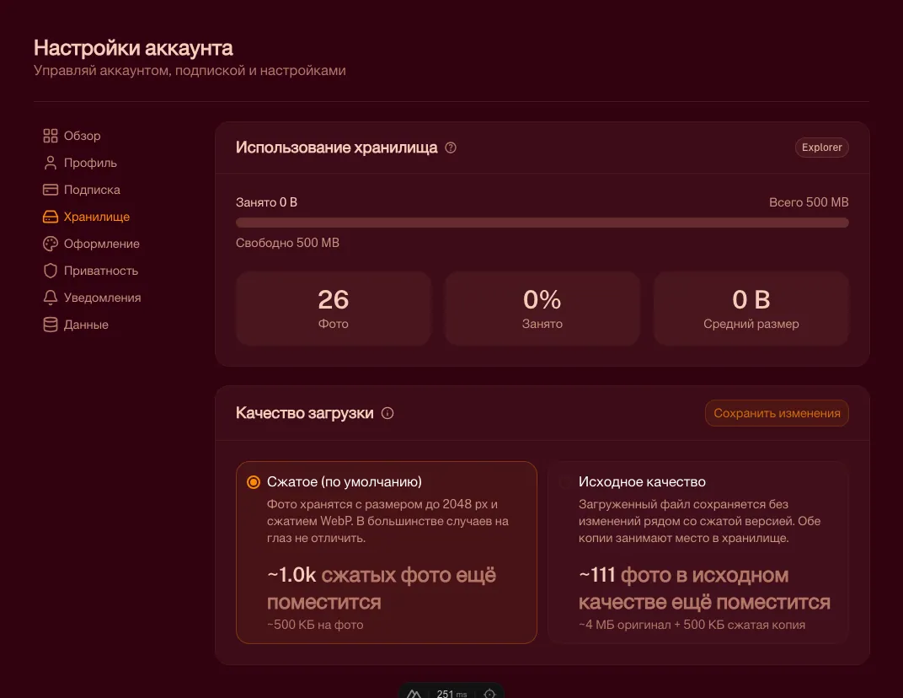Click the 'Всего 500 MB' label
Screen dimensions: 903x698
[809, 202]
